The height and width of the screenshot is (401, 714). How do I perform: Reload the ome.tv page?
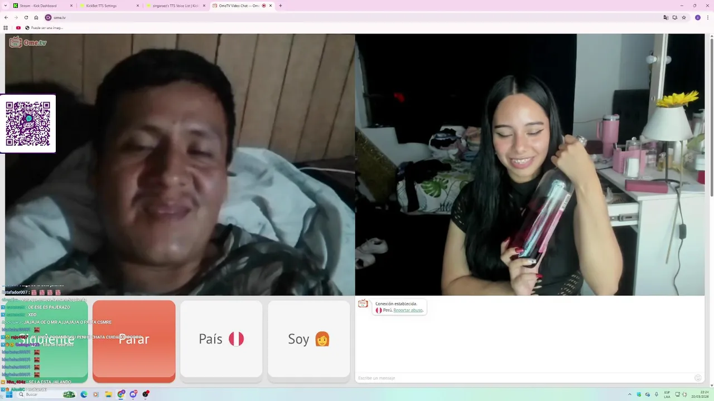tap(26, 17)
